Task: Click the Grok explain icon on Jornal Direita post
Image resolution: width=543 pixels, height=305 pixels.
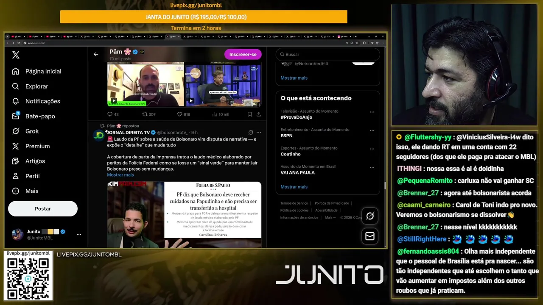Action: tap(251, 133)
